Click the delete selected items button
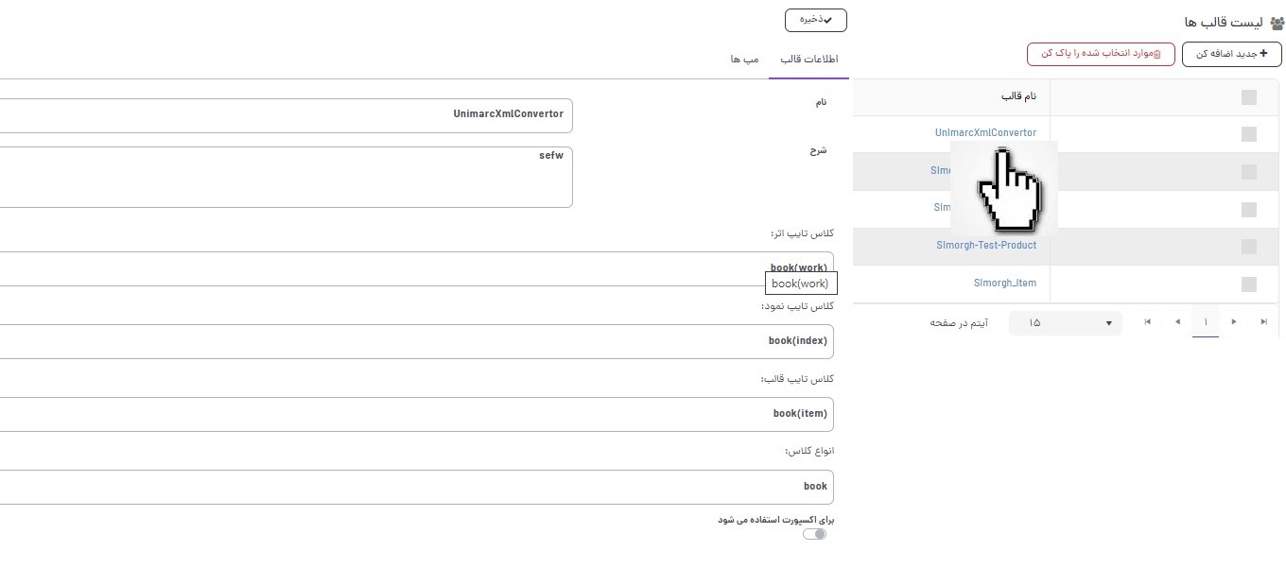 click(1101, 54)
